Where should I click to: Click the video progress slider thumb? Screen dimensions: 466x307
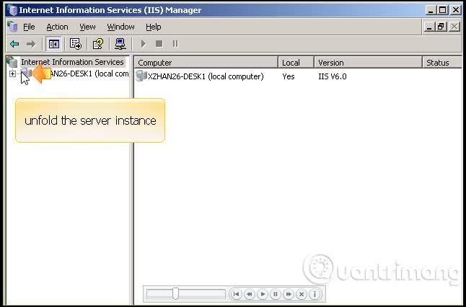click(x=175, y=293)
